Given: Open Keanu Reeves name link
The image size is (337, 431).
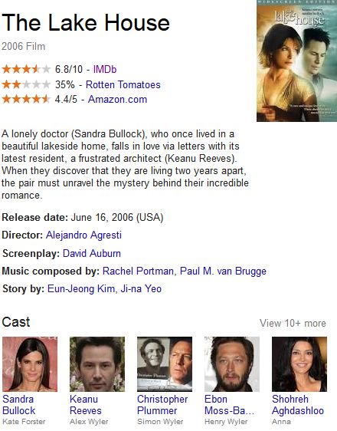Looking at the screenshot, I should click(86, 405).
